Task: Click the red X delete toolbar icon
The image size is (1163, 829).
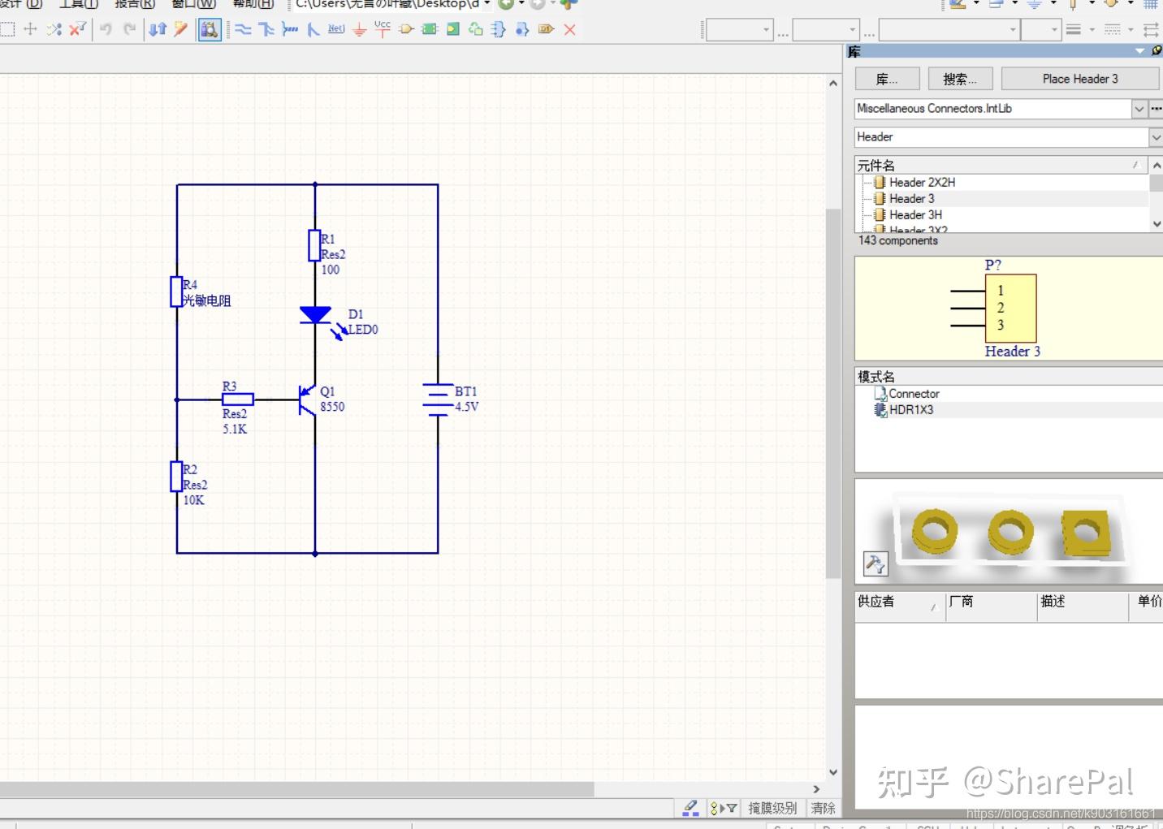Action: coord(569,29)
